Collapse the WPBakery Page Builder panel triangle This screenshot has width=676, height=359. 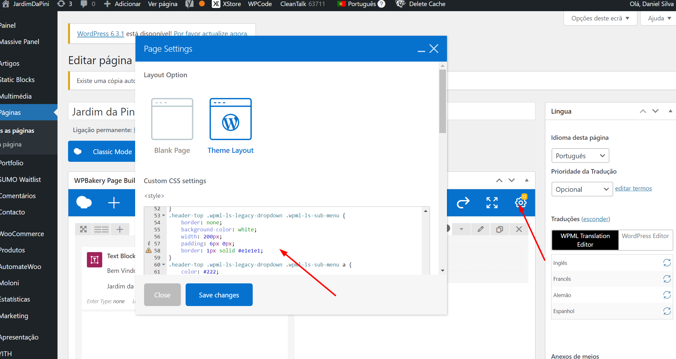(527, 180)
